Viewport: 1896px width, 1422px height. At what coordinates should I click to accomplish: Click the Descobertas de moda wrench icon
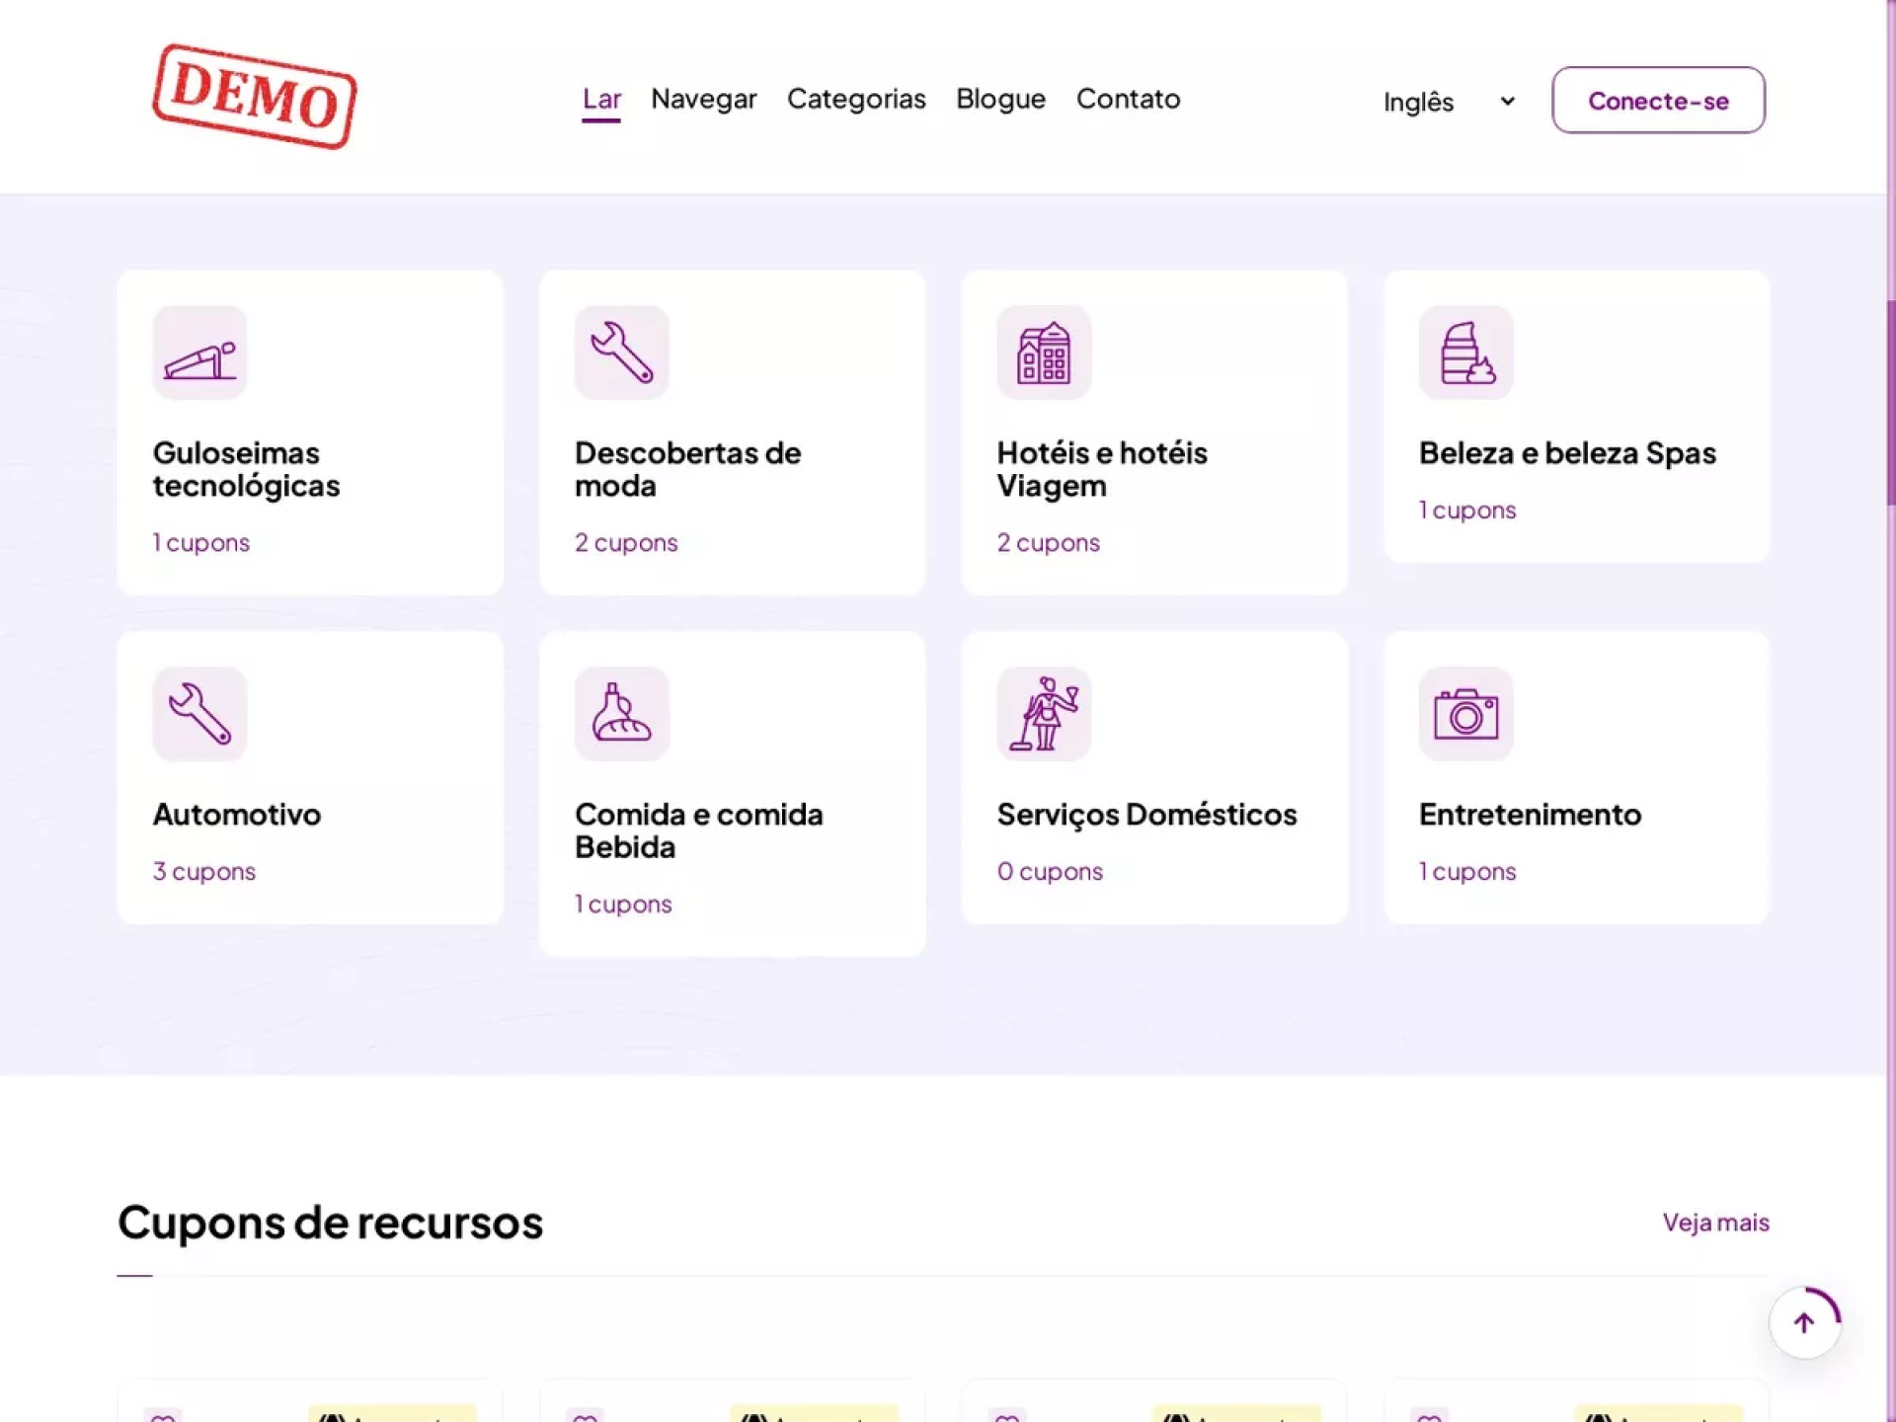point(621,353)
